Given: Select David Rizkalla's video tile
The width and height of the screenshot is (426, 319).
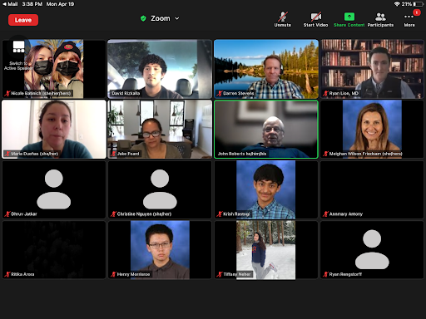Looking at the screenshot, I should click(160, 69).
